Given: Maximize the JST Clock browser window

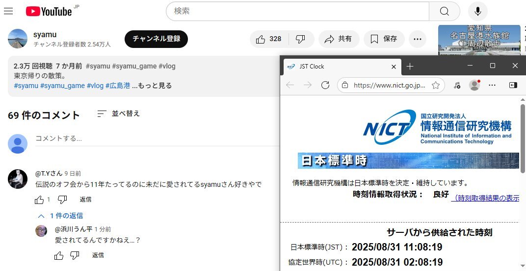Looking at the screenshot, I should point(493,66).
